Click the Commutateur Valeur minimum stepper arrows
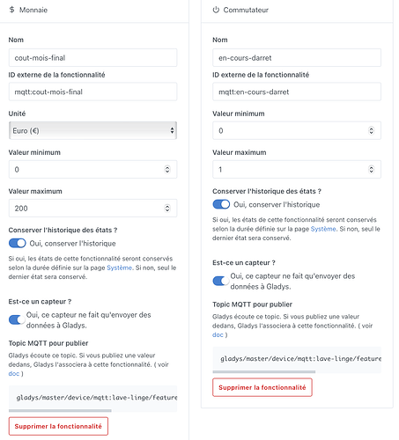Screen dimensions: 399x440 point(371,130)
